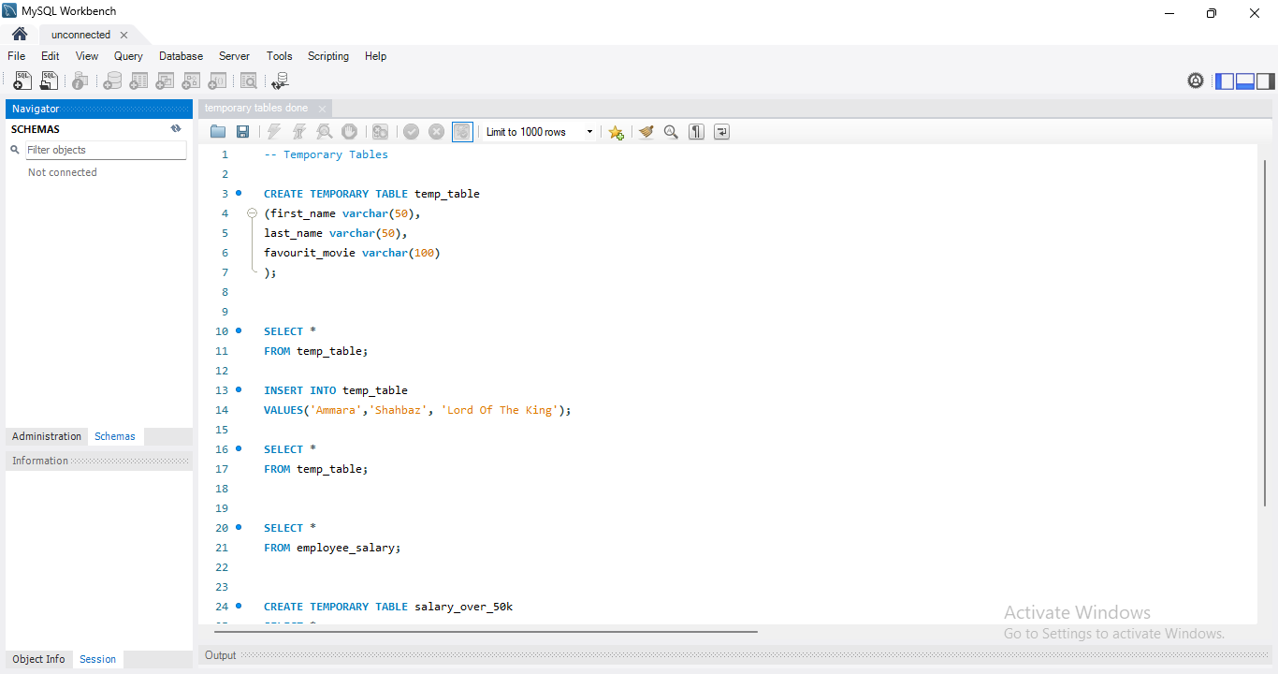Viewport: 1278px width, 674px height.
Task: Toggle word wrapping in the editor
Action: (x=721, y=132)
